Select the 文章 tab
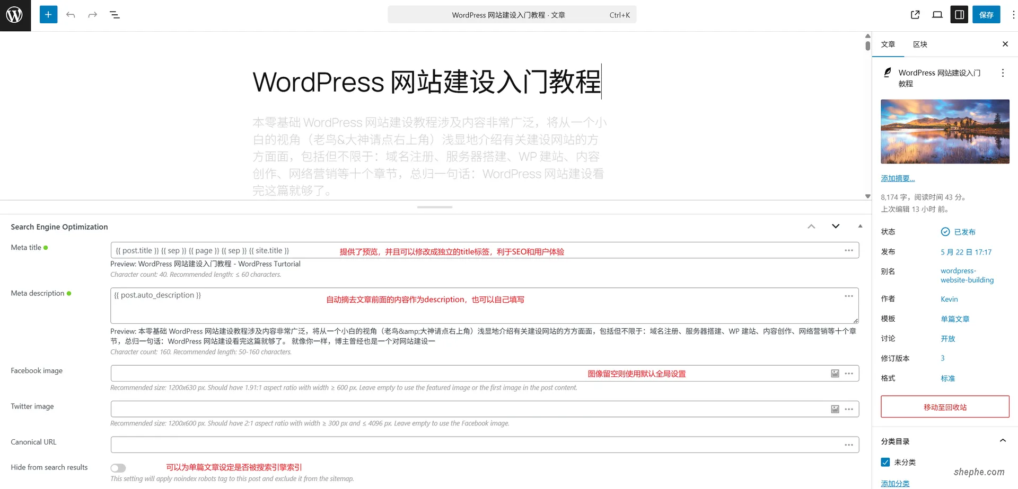Viewport: 1018px width, 489px height. pyautogui.click(x=888, y=44)
